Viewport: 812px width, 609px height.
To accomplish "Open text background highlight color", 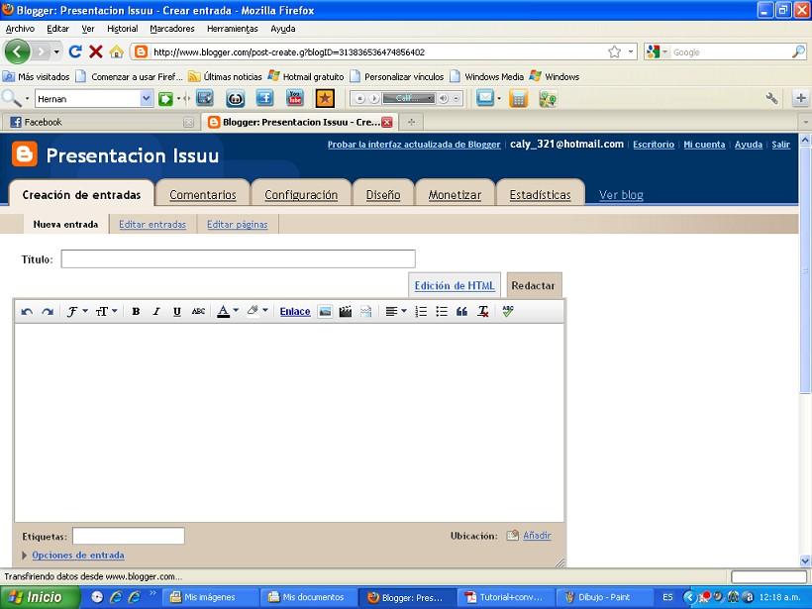I will pos(256,311).
